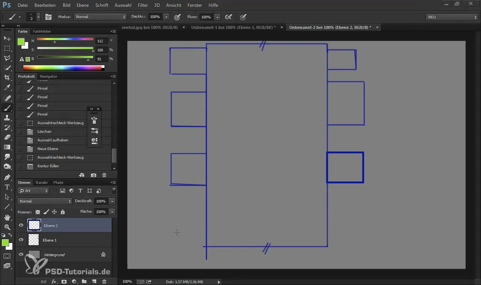Viewport: 481px width, 285px height.
Task: Create a new layer in the Ebenen panel
Action: pos(94,281)
